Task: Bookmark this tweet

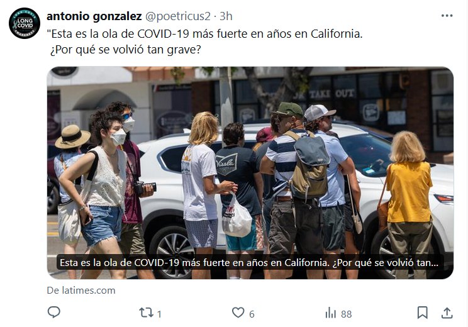Action: 422,313
